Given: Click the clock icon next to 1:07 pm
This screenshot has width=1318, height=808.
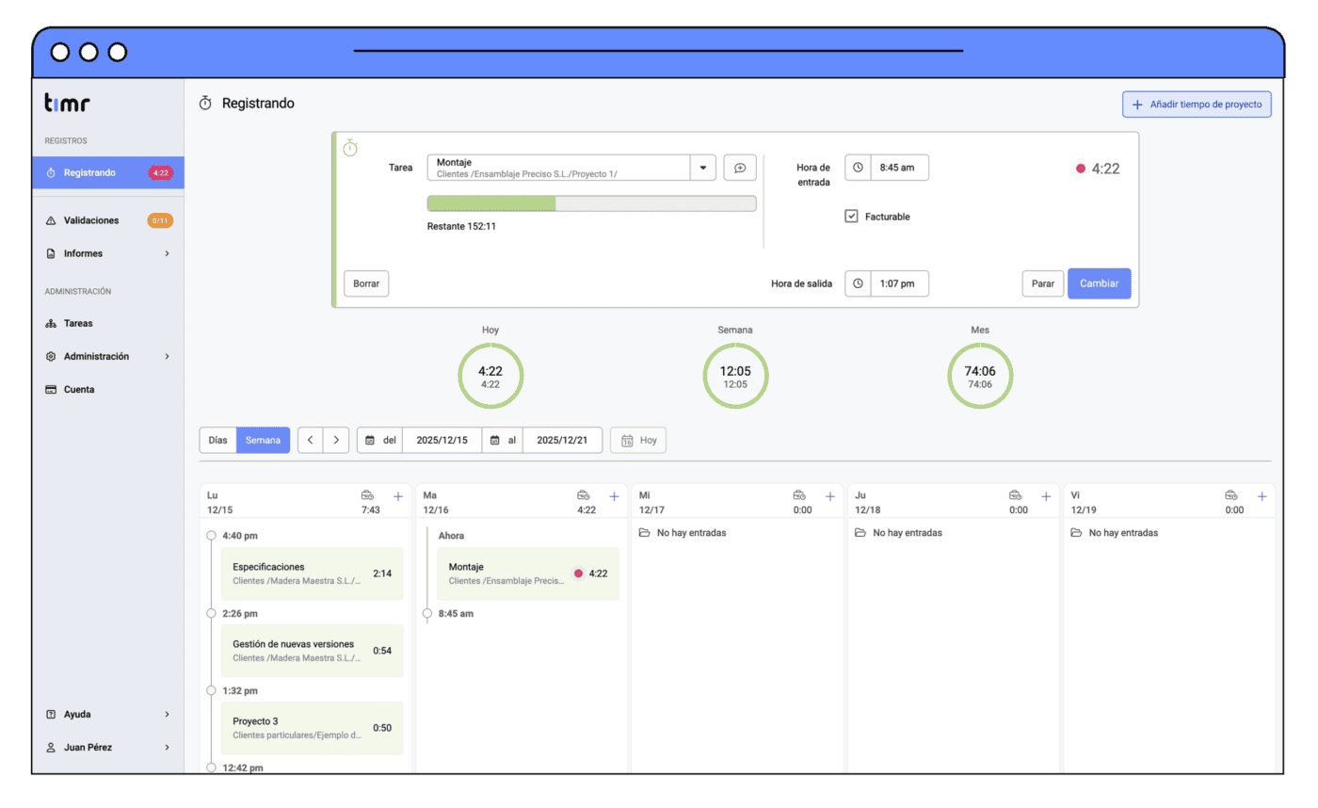Looking at the screenshot, I should pos(858,283).
